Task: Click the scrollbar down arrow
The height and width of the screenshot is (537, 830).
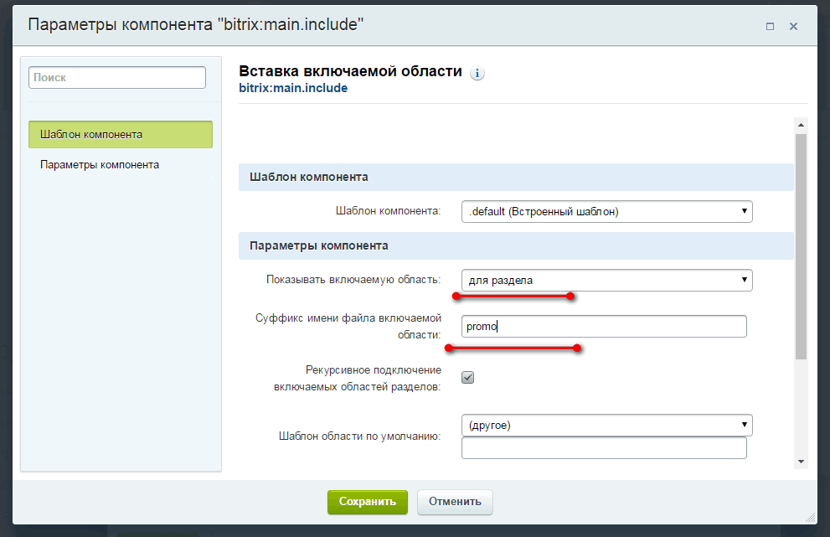Action: 801,462
